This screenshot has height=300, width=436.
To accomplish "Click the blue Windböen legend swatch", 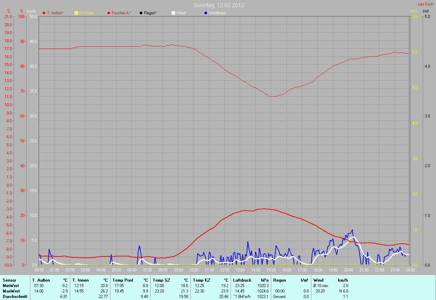I will coord(205,13).
